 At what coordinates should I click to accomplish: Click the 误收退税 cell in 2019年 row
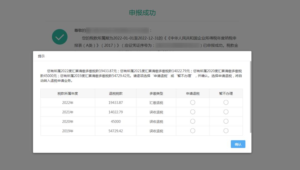156,131
